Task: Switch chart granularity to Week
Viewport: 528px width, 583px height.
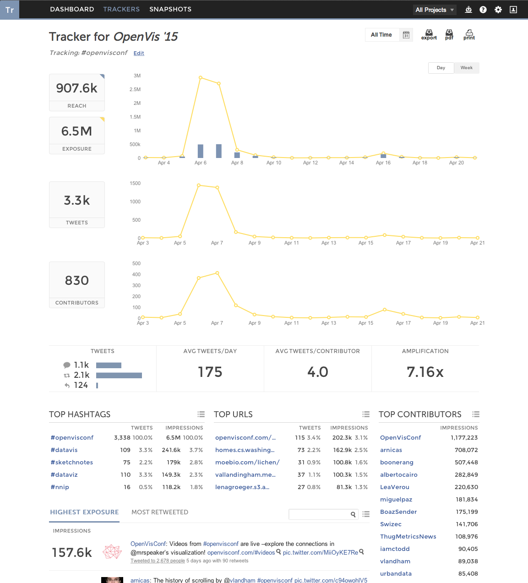Action: (x=466, y=68)
